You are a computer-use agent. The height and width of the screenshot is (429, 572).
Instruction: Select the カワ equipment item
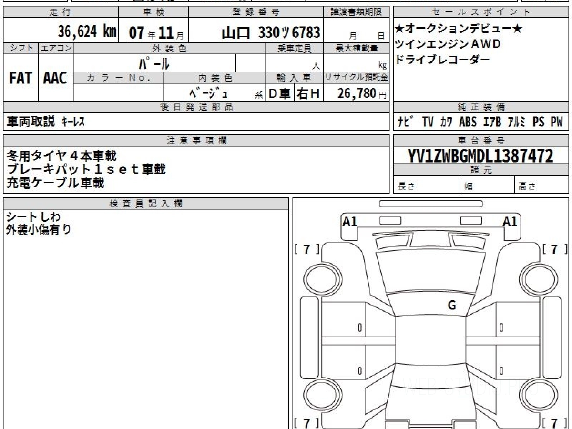[x=447, y=123]
